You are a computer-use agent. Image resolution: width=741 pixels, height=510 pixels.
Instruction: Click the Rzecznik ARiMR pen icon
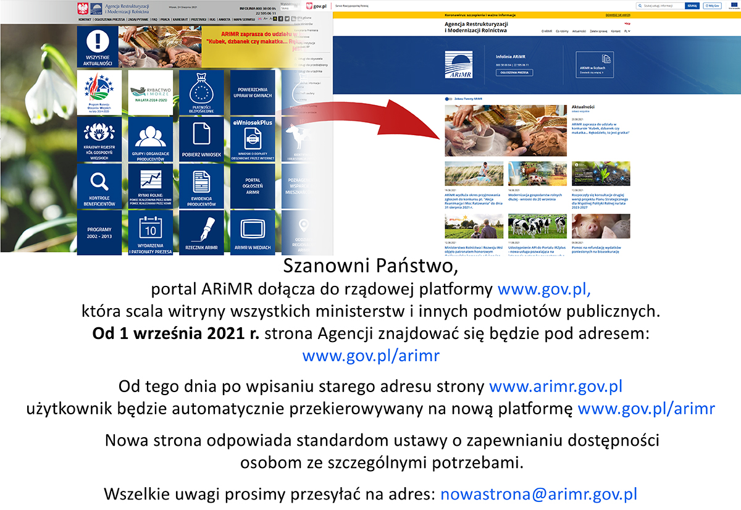click(201, 233)
